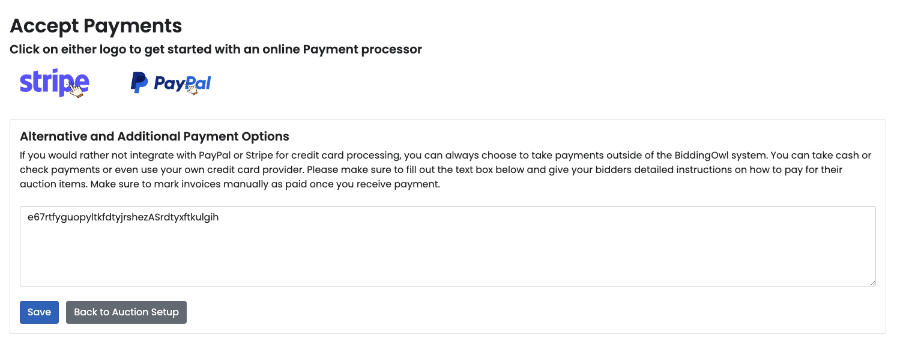Click the hand pointer on Stripe logo

point(75,89)
